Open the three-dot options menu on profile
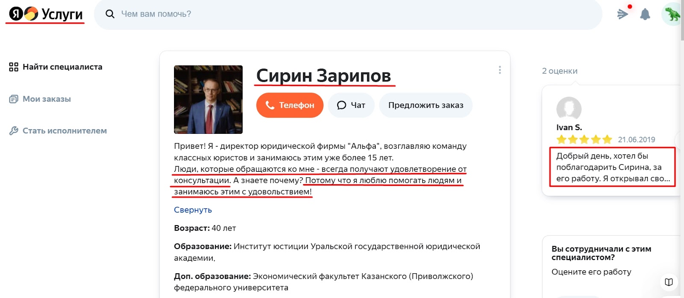Screen dimensions: 684x298 click(x=499, y=70)
